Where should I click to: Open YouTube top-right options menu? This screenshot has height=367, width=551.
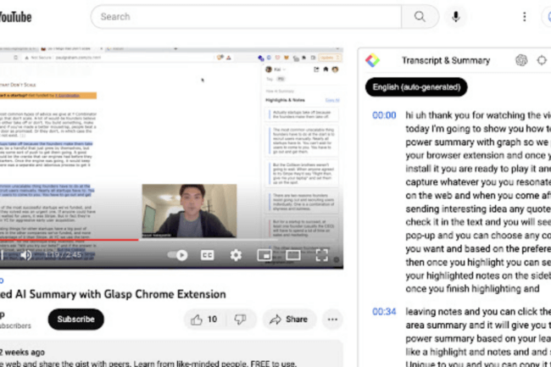[525, 17]
